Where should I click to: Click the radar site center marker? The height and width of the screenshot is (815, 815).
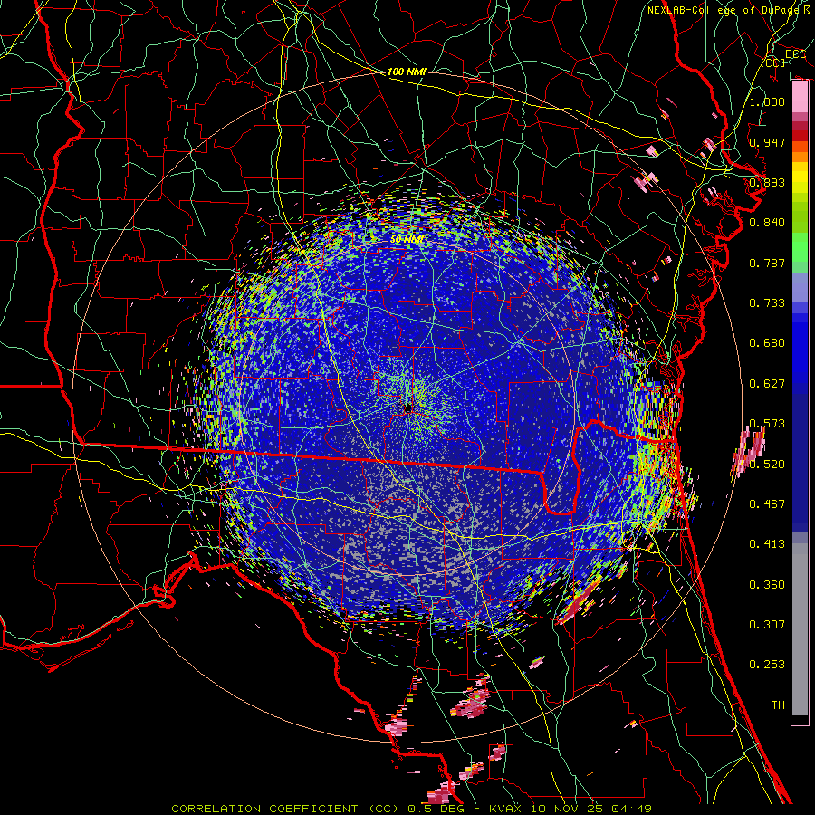408,407
